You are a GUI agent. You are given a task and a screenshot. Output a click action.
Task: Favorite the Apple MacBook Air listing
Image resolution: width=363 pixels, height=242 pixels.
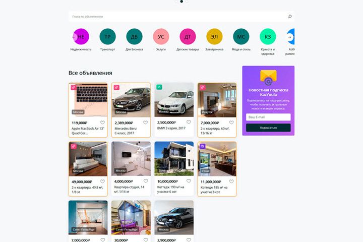(x=102, y=123)
